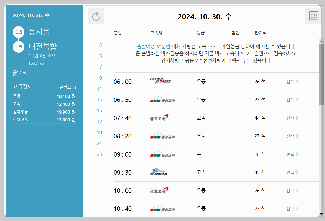Refresh the bus schedule list

pyautogui.click(x=96, y=16)
